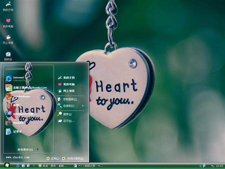
Task: Open 记事本 notepad in start menu
Action: coord(14,131)
